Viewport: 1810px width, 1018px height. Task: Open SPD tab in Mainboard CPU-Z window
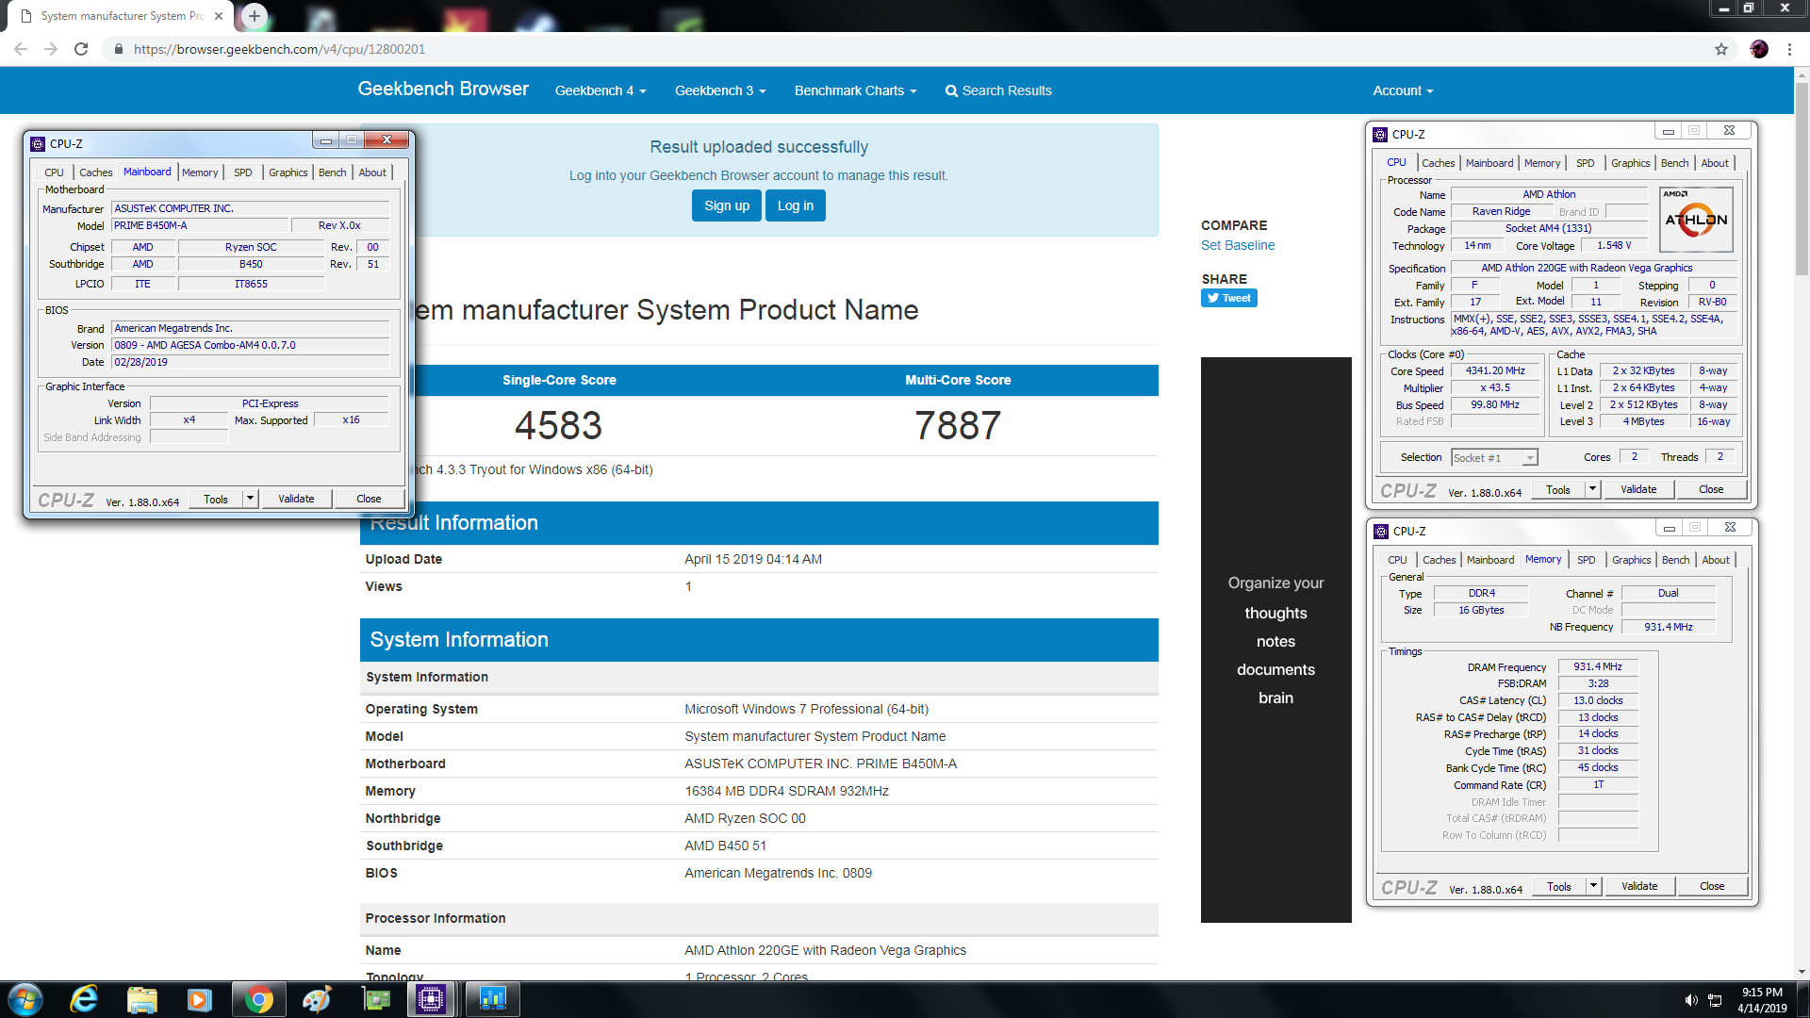pos(242,172)
